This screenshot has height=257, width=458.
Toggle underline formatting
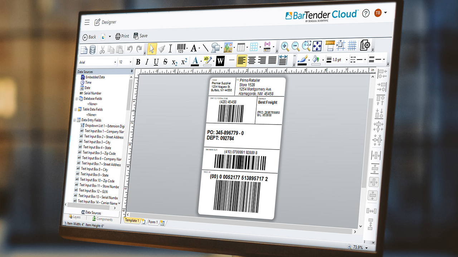pos(156,61)
